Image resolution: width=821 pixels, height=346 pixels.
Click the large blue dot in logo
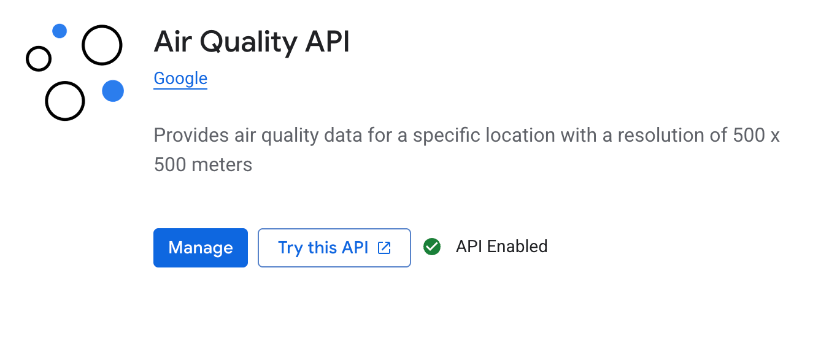[x=113, y=91]
